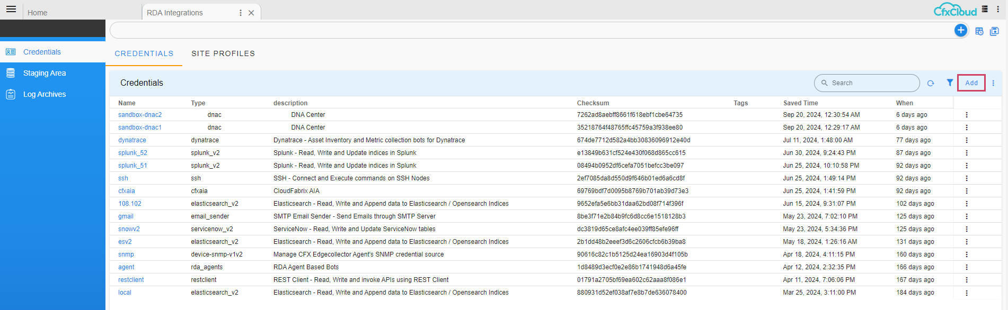Go to the Home tab
Screen dimensions: 1008x310
[x=37, y=13]
